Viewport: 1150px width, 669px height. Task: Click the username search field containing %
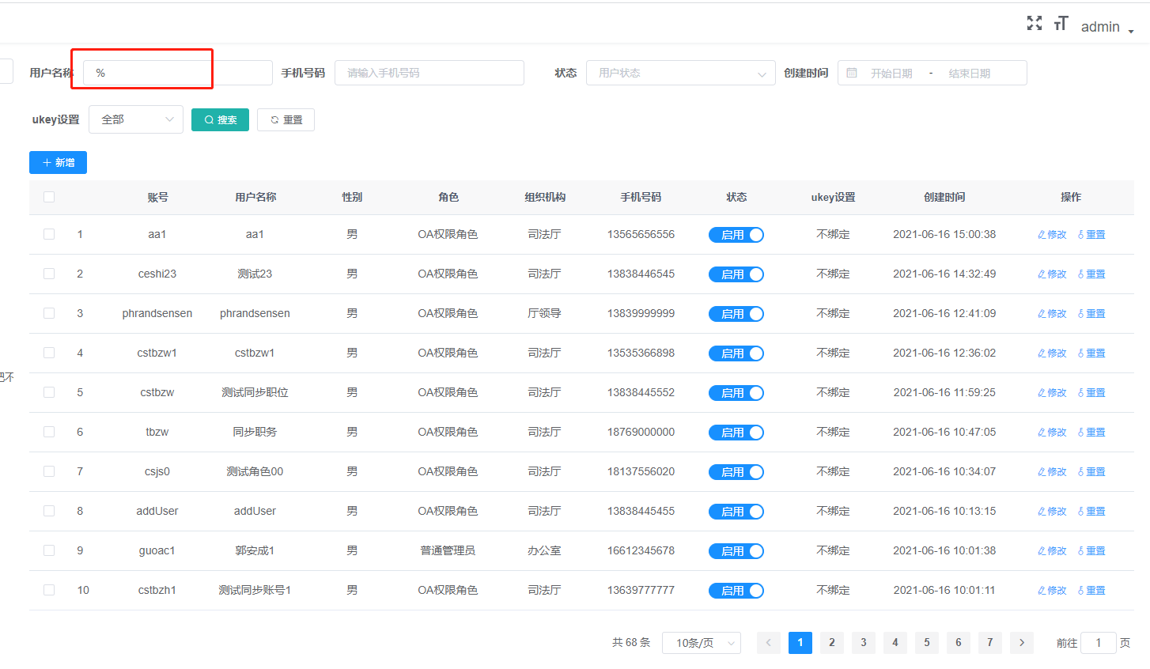[x=178, y=73]
